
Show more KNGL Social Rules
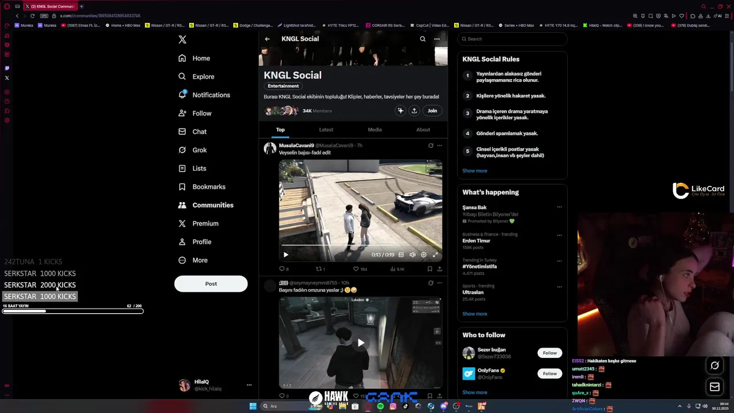coord(475,171)
